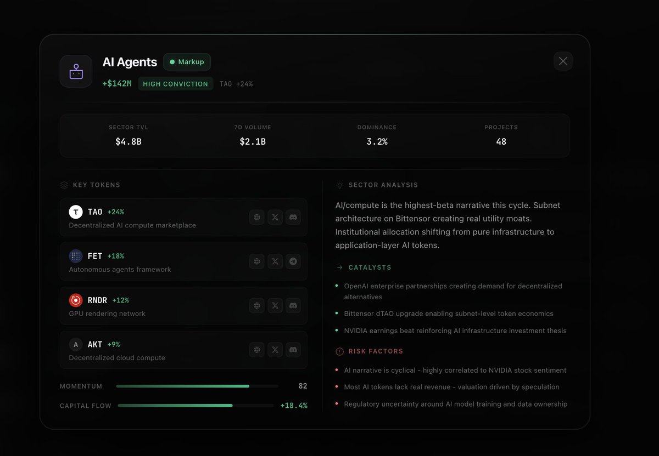
Task: Click the +18.4% capital flow value
Action: pos(294,406)
